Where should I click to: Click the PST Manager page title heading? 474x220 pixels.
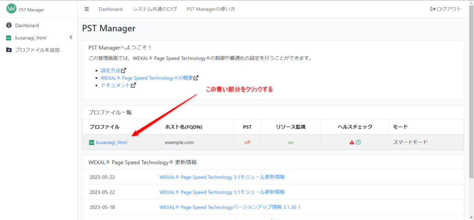[x=108, y=28]
